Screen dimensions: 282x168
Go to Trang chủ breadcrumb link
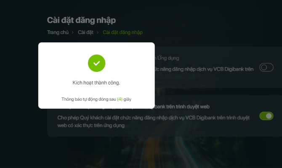(x=58, y=32)
